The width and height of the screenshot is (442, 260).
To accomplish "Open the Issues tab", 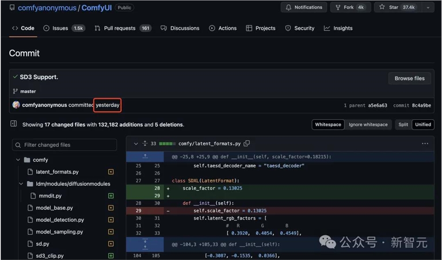I will tap(64, 28).
